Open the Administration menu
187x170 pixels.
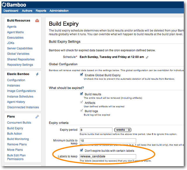(59, 11)
